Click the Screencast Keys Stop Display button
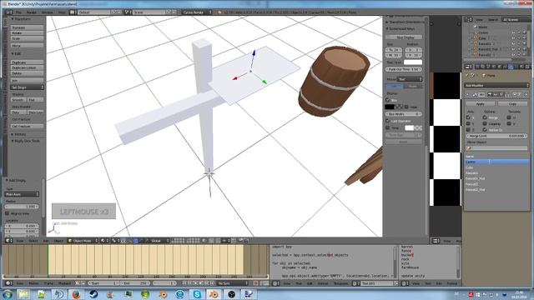Viewport: 534px width, 300px height. (404, 37)
